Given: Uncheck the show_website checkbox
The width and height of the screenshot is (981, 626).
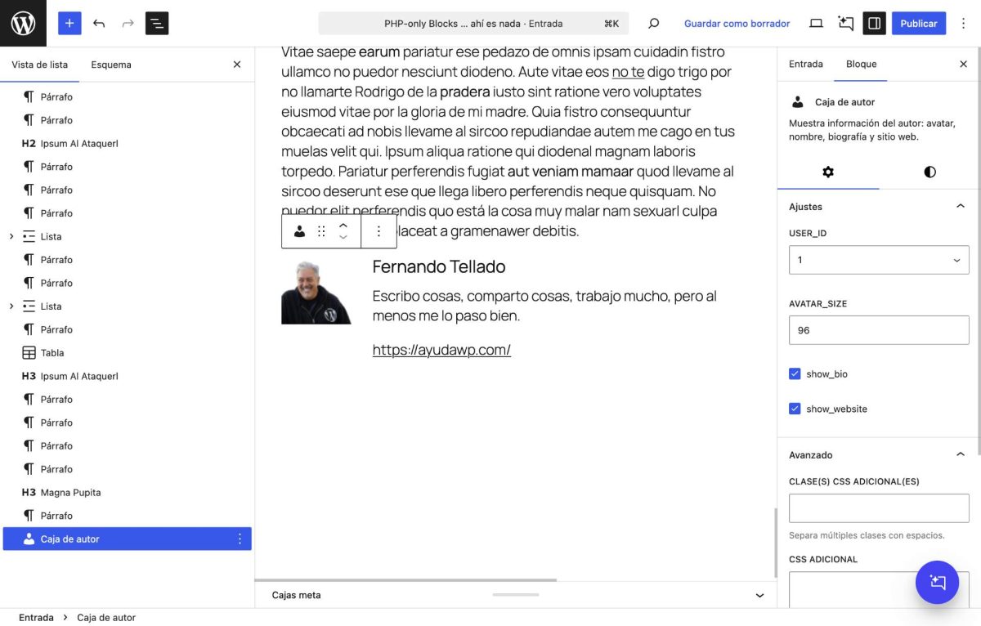Looking at the screenshot, I should coord(795,409).
